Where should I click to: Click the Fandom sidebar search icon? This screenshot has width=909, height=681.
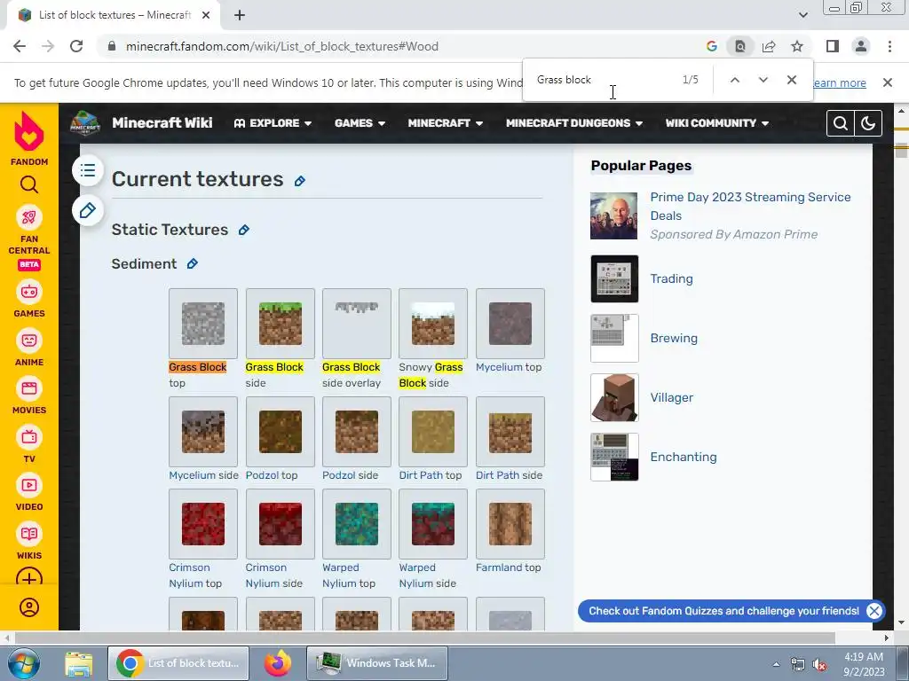tap(29, 184)
